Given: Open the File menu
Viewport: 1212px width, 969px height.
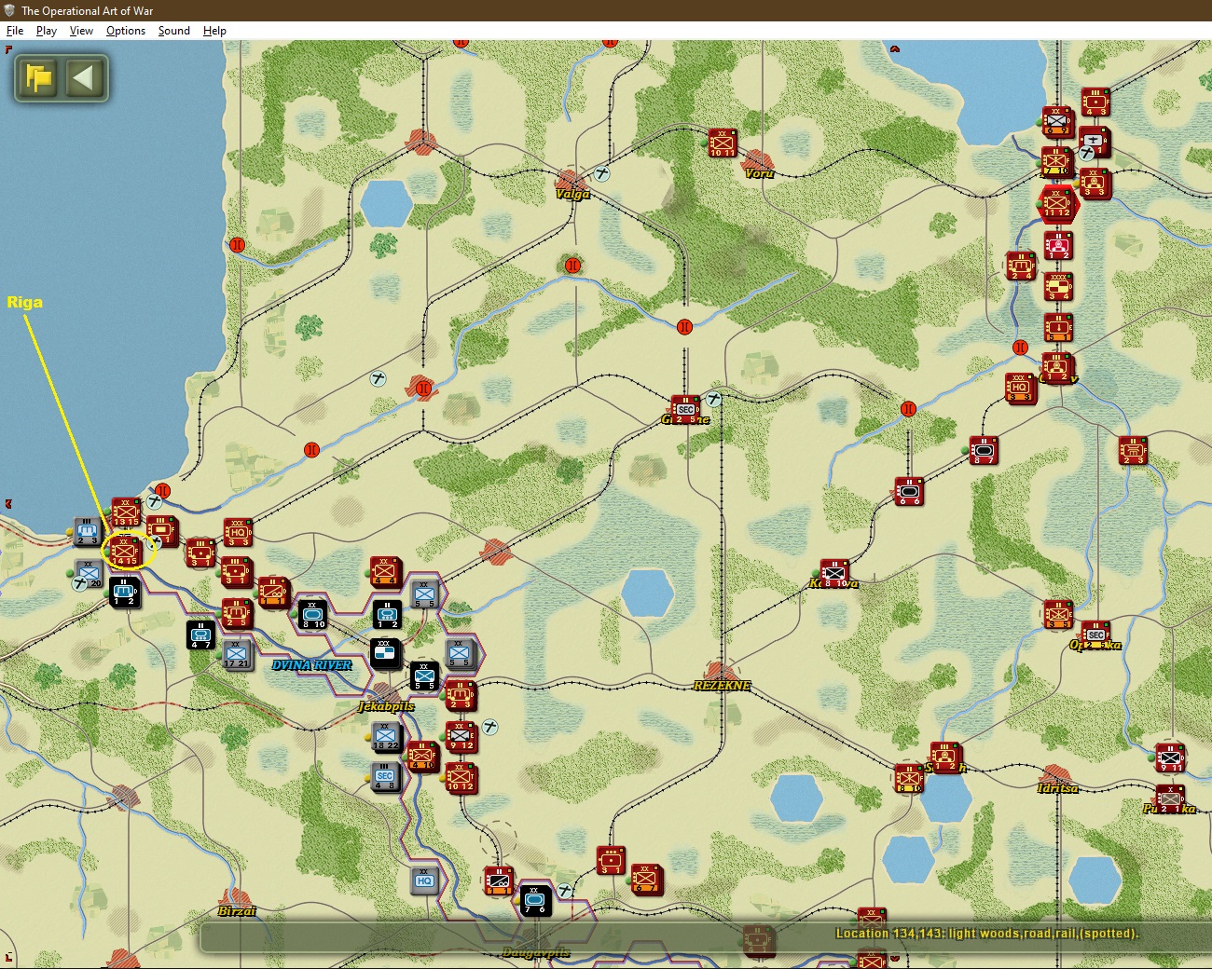Looking at the screenshot, I should pos(15,31).
